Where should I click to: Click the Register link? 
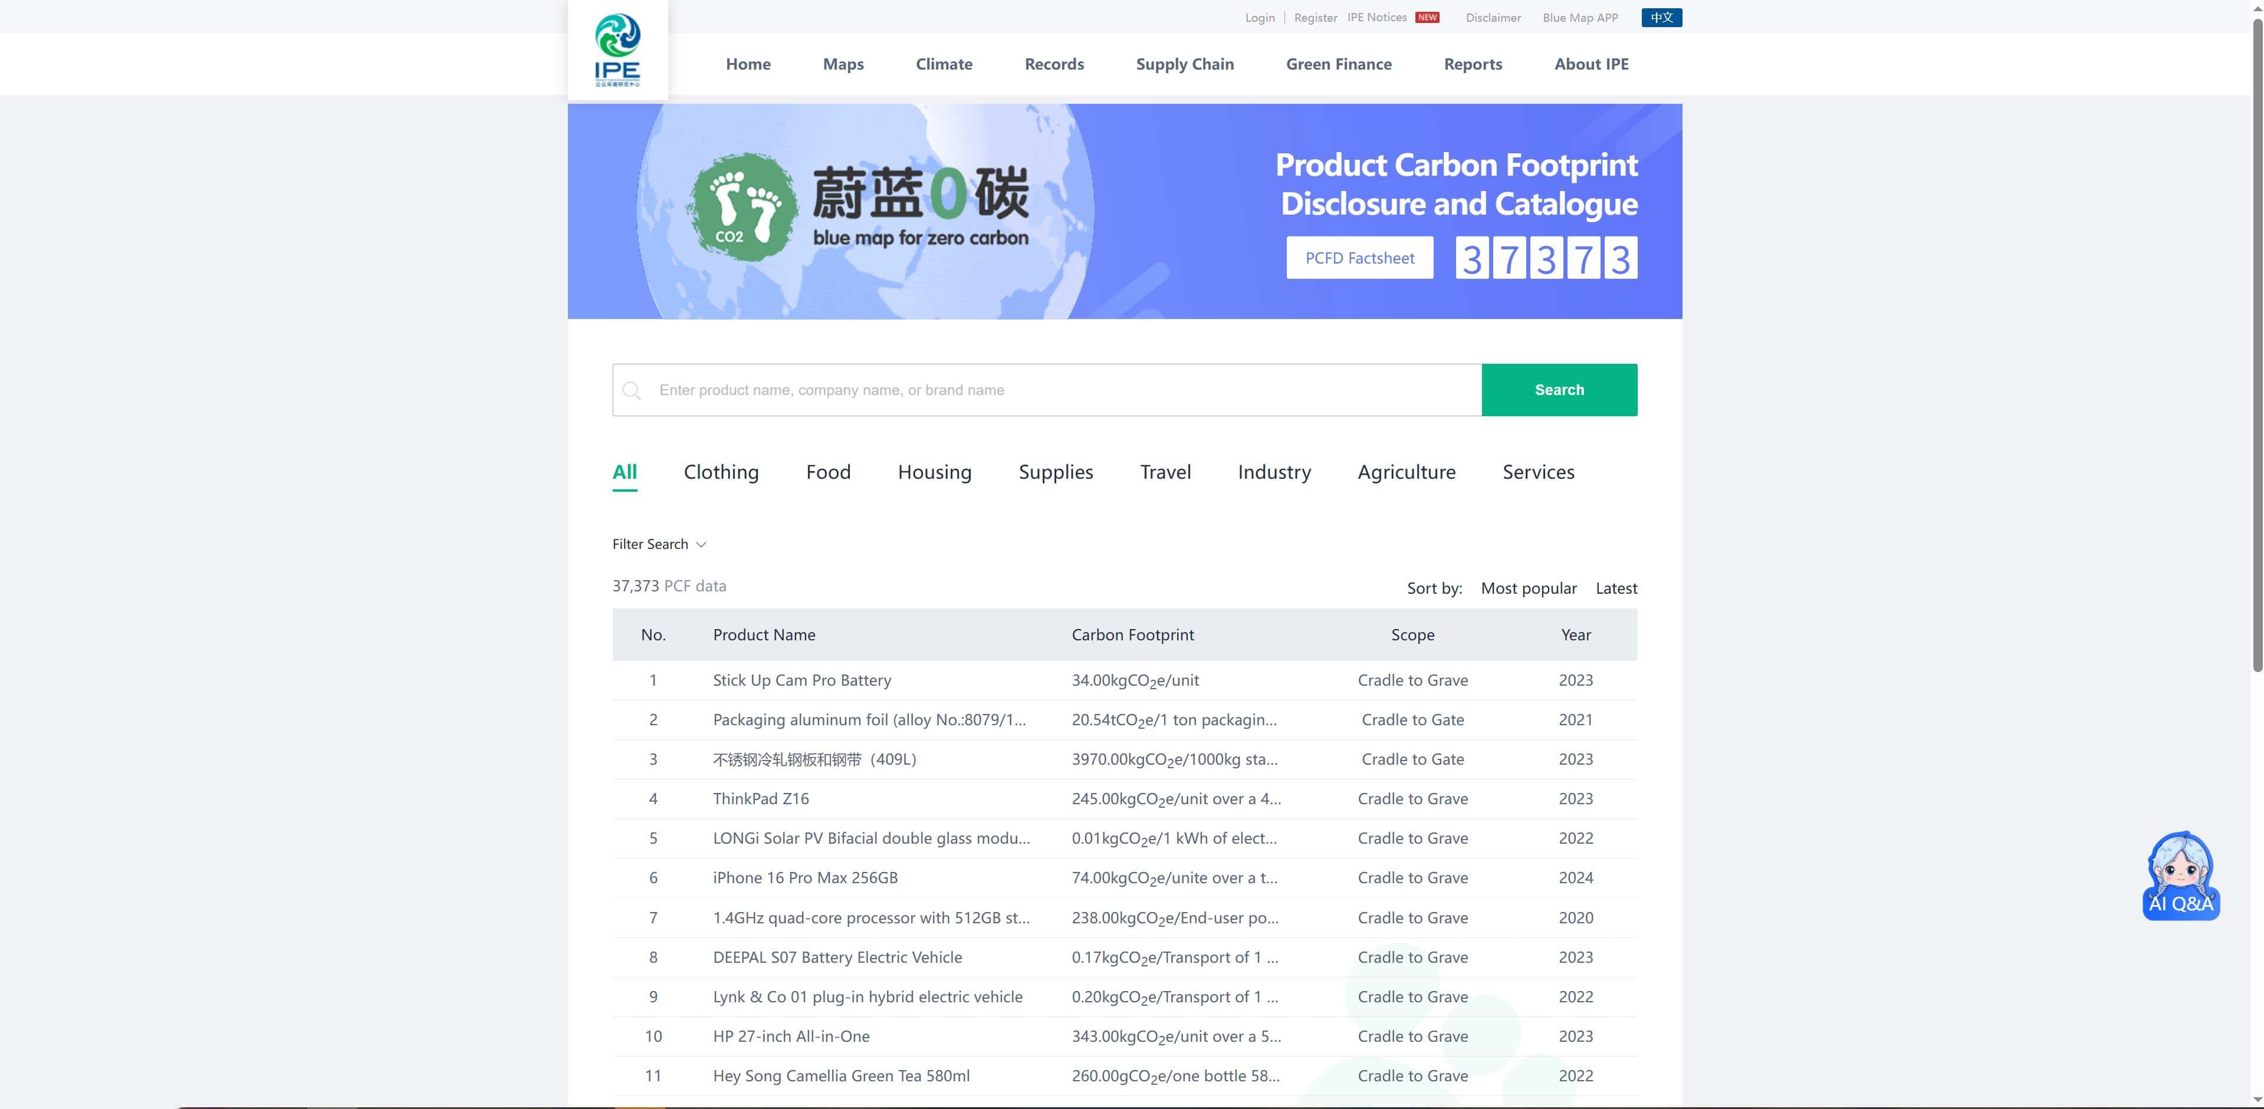point(1315,18)
